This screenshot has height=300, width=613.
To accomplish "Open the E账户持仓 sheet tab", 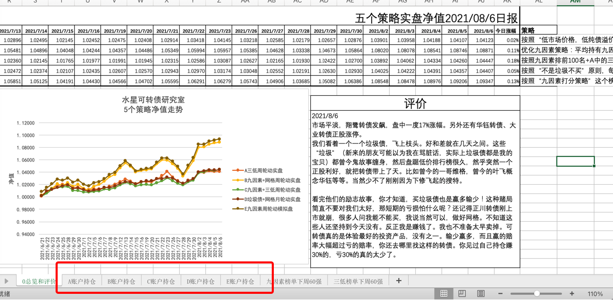I will [240, 281].
